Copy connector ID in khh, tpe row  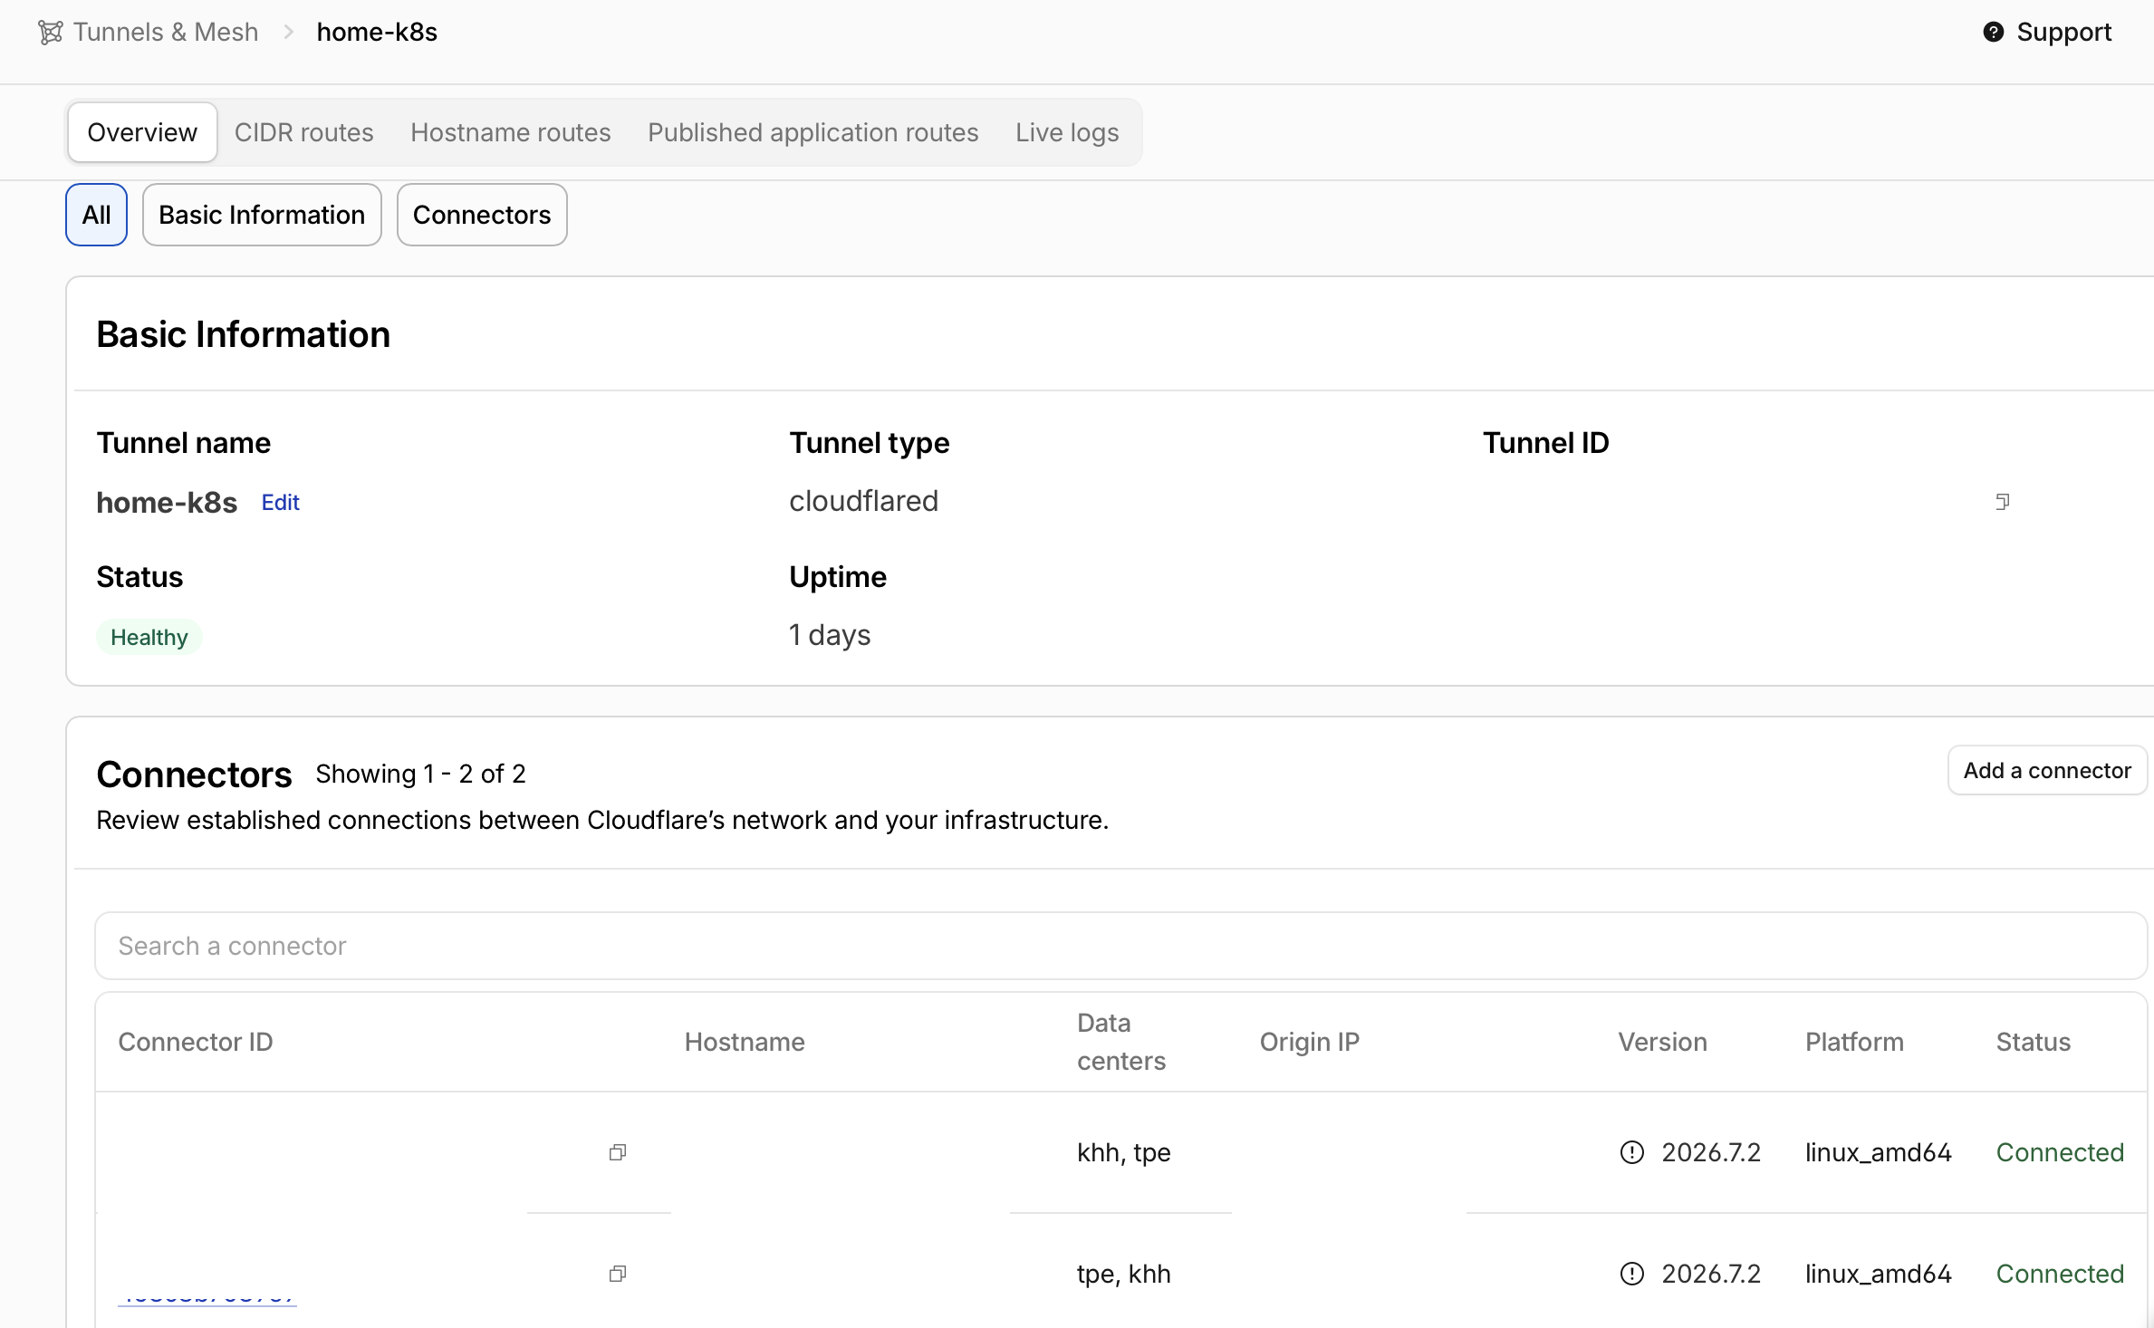click(x=618, y=1152)
